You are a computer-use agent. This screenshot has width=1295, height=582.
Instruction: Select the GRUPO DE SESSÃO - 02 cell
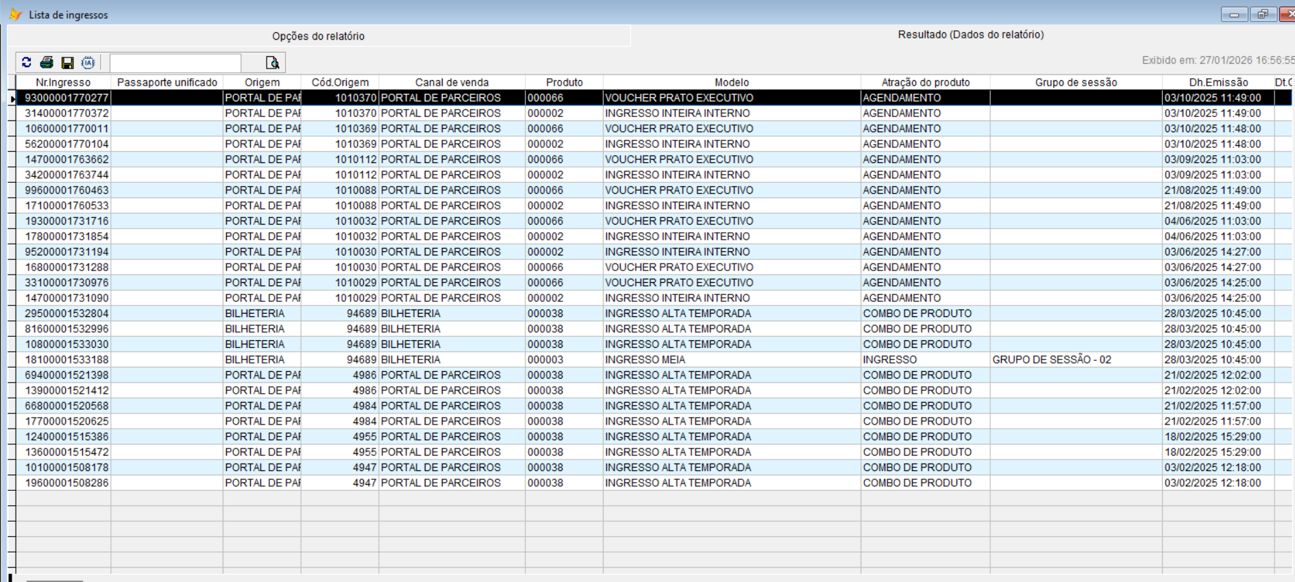pos(1051,359)
